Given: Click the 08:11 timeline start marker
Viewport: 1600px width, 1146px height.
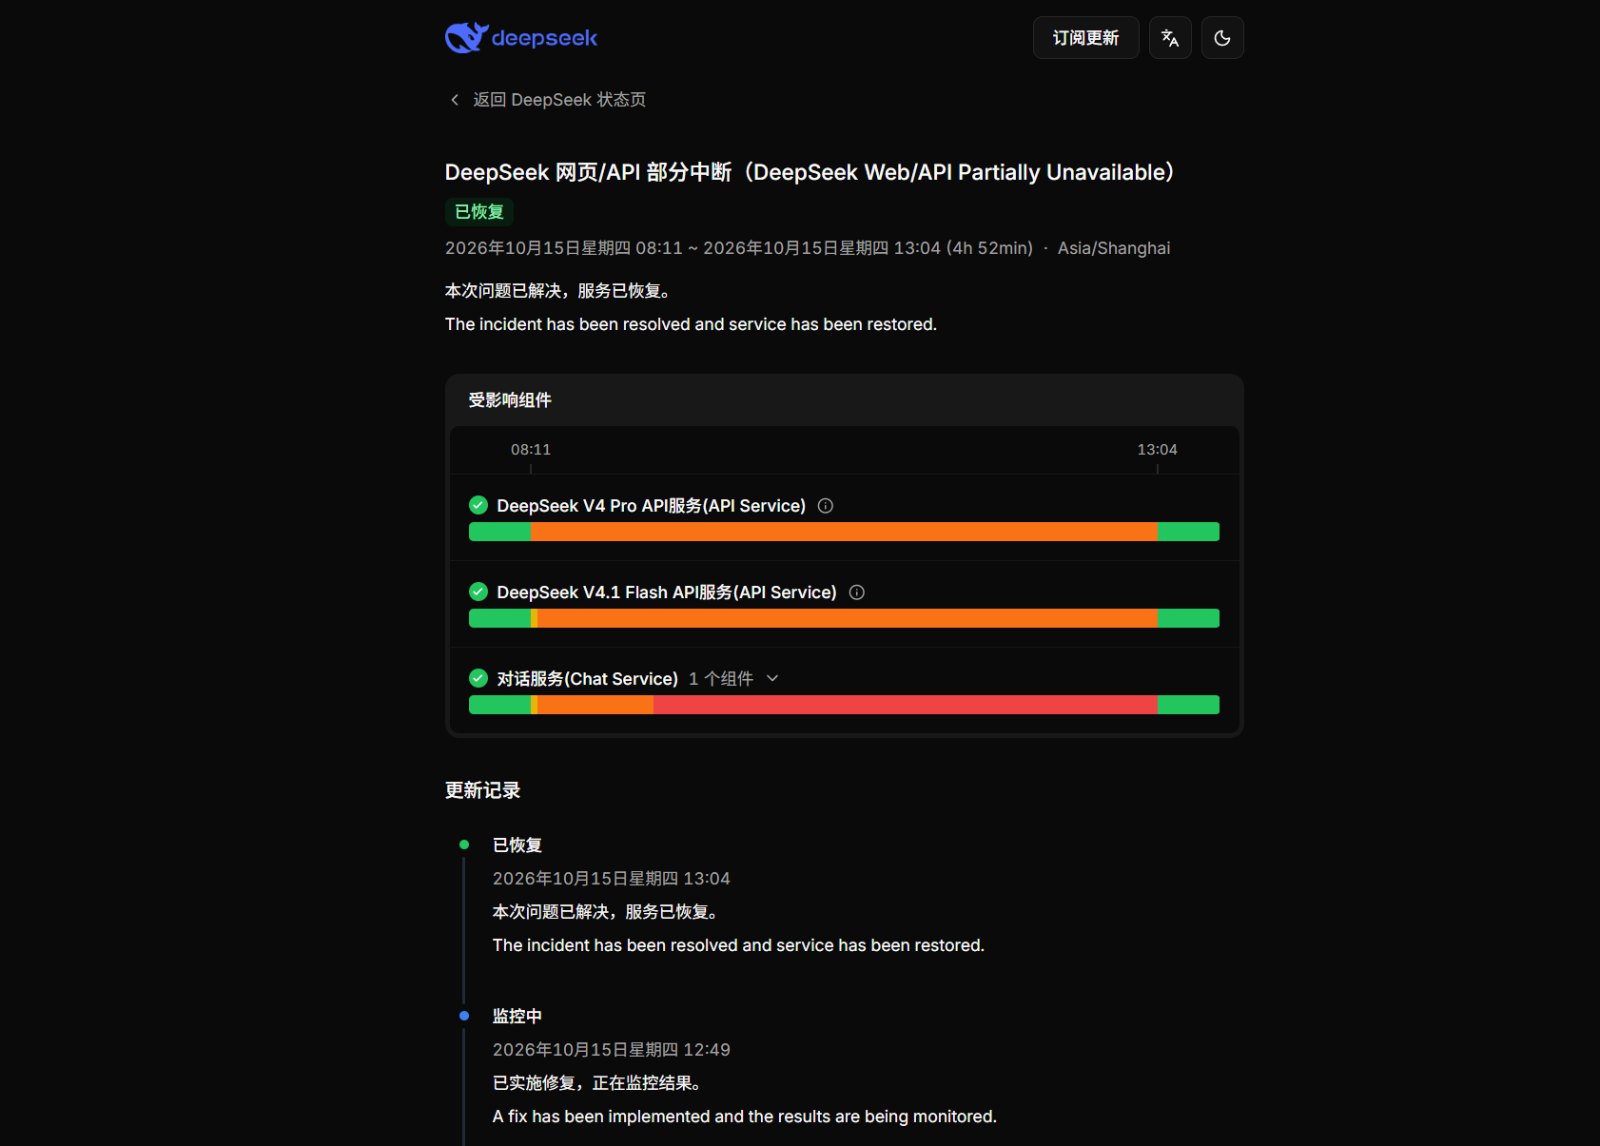Looking at the screenshot, I should [531, 450].
